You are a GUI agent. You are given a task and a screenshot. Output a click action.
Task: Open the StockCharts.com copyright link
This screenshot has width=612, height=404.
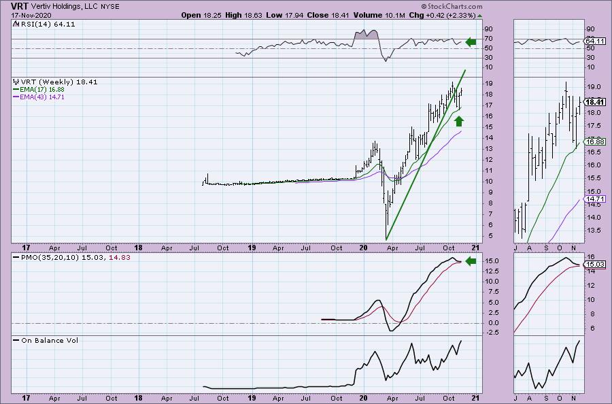tap(452, 6)
